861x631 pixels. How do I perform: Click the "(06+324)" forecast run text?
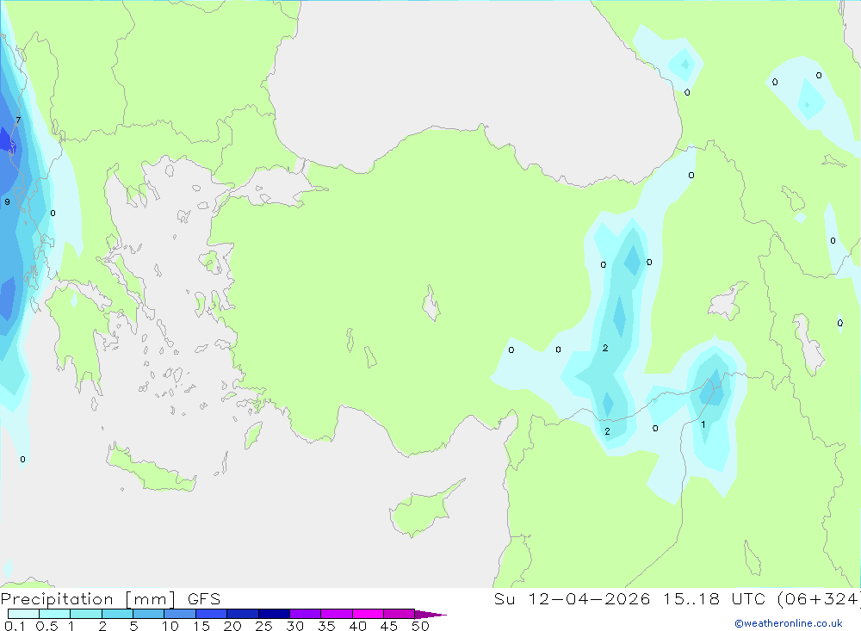[818, 599]
